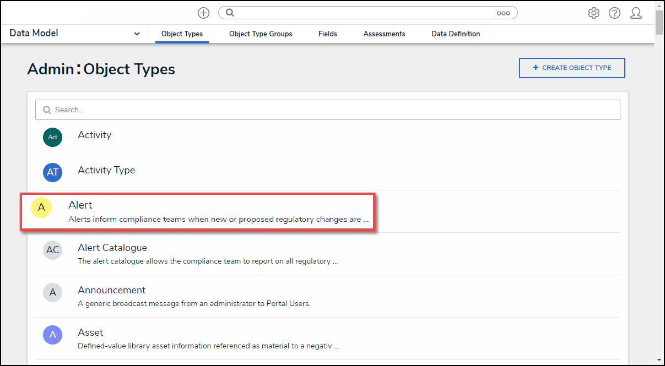Expand the Data Model dropdown
The height and width of the screenshot is (366, 665).
coord(137,34)
